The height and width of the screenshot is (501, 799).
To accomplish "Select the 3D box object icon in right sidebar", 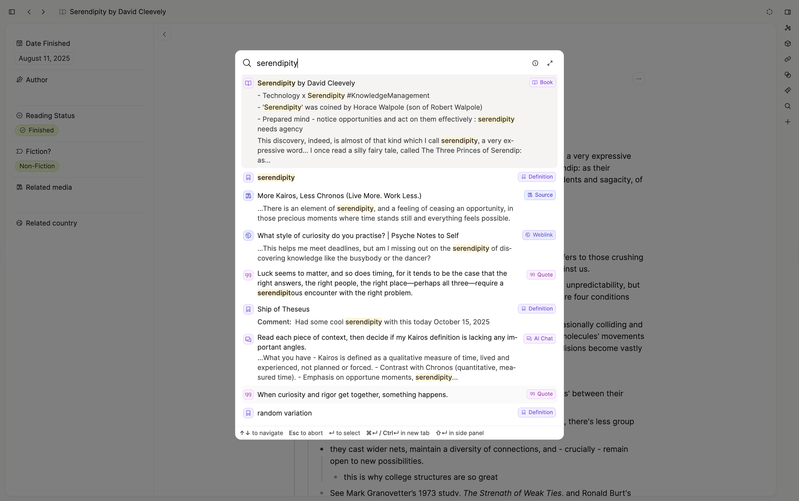I will 788,44.
